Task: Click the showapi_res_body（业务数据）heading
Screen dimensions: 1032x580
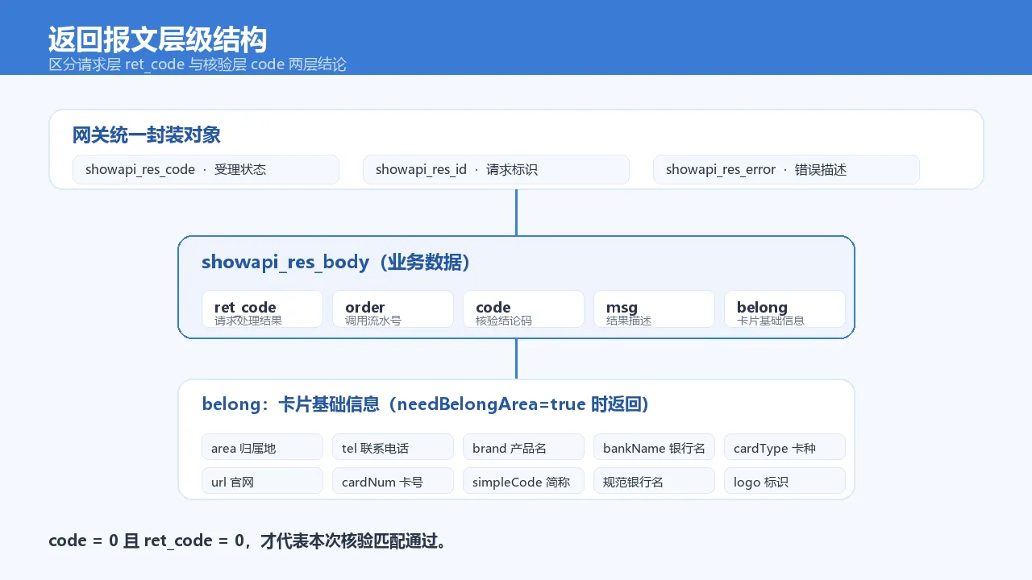Action: click(x=336, y=262)
